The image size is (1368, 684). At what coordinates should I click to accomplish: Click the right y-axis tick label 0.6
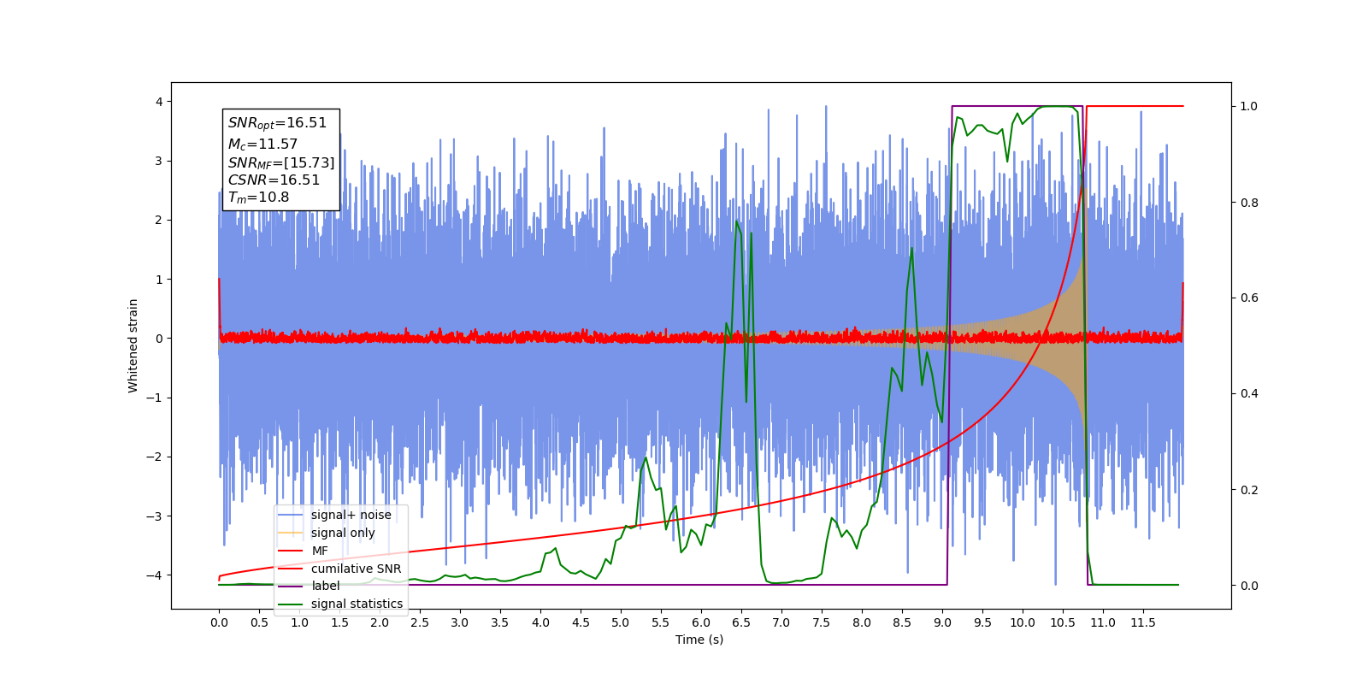1249,298
